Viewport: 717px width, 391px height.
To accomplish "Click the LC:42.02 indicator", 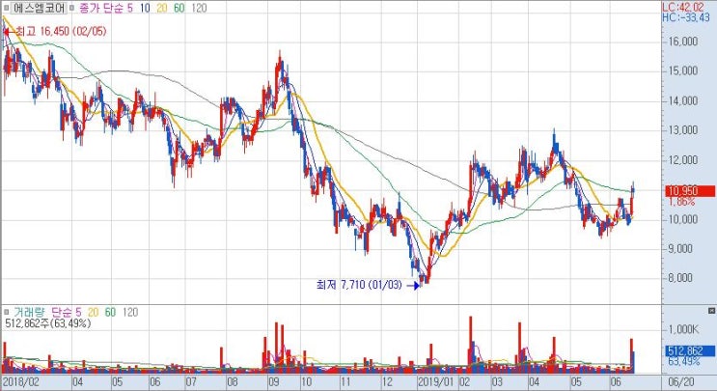I will click(685, 8).
